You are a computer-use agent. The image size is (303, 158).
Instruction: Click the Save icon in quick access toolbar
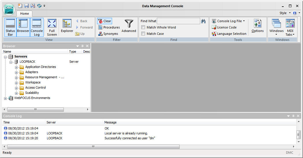pos(27,6)
